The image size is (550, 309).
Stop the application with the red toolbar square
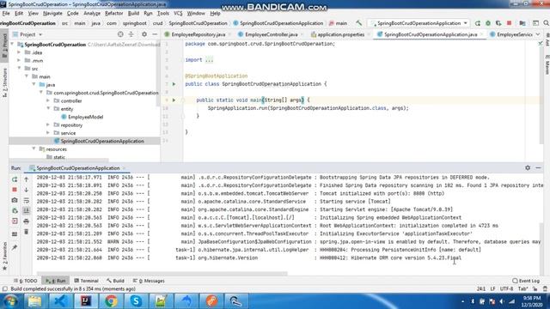(x=509, y=23)
